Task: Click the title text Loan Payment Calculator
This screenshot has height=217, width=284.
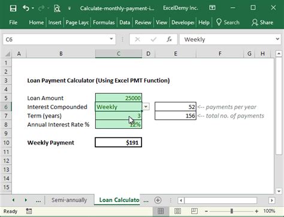Action: pyautogui.click(x=98, y=80)
